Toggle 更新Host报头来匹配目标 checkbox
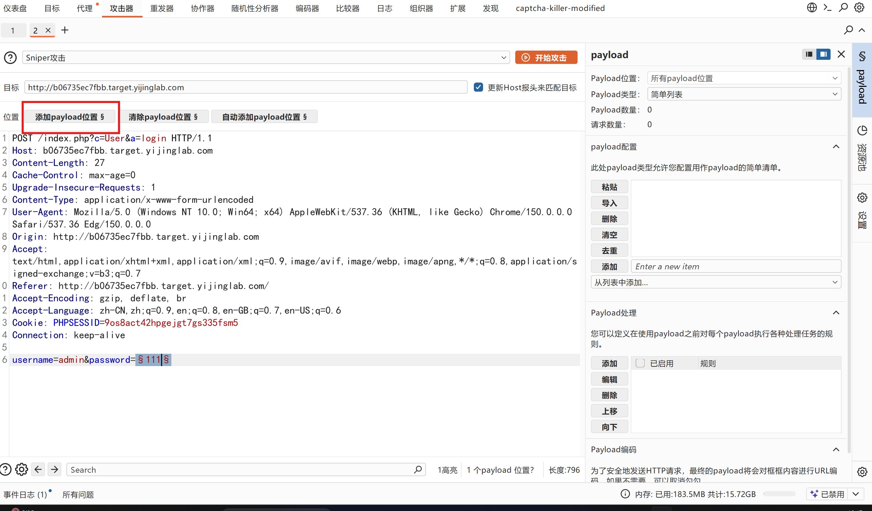The image size is (872, 511). pyautogui.click(x=478, y=87)
